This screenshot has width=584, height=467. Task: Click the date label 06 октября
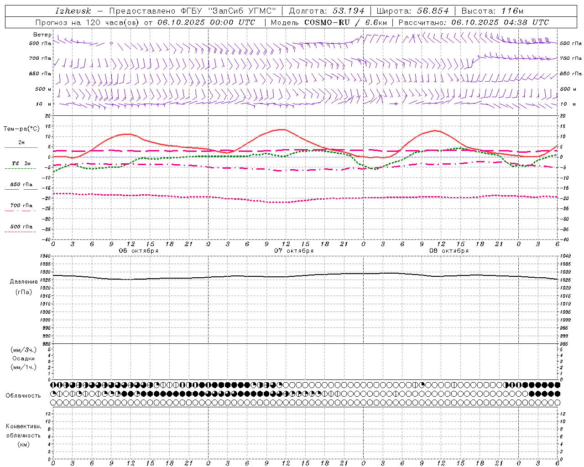[x=139, y=251]
